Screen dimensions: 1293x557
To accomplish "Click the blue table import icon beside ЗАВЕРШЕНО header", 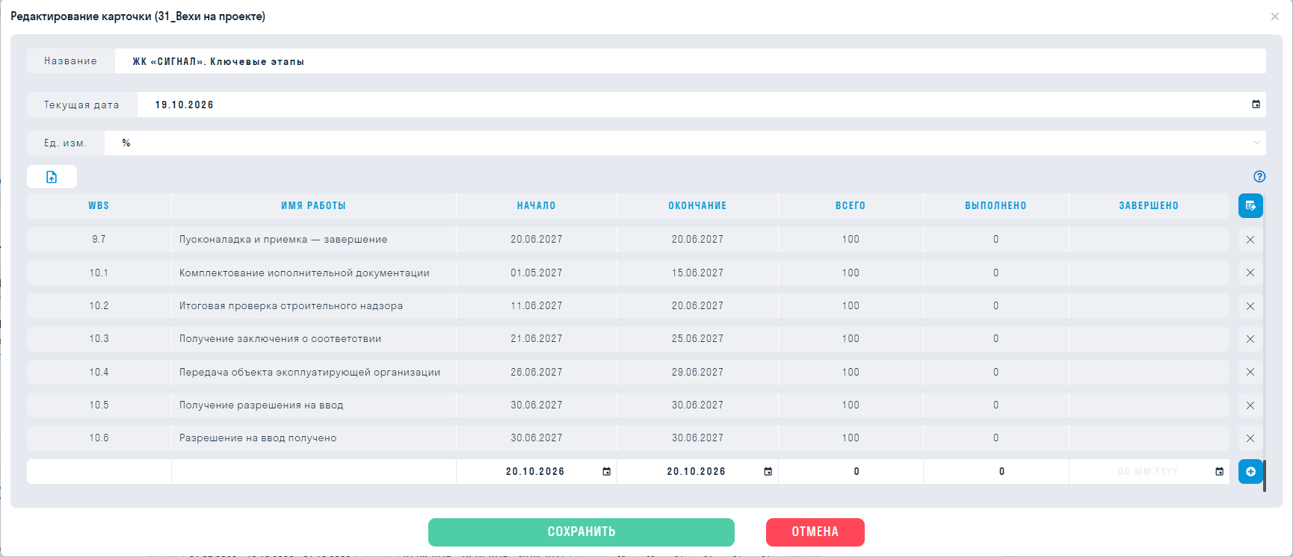I will (1250, 206).
